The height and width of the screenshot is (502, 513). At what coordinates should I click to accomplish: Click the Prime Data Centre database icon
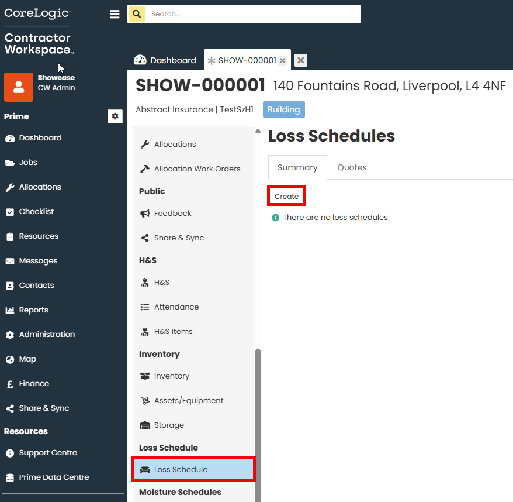point(10,478)
